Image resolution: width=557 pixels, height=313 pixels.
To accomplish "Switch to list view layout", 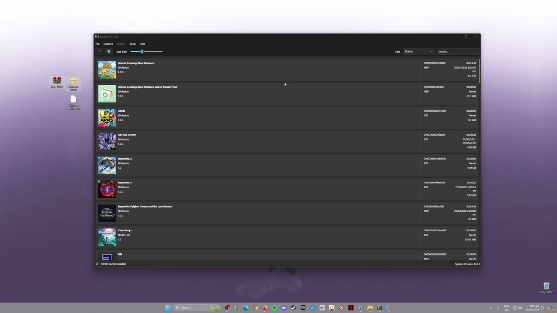I will pyautogui.click(x=99, y=51).
